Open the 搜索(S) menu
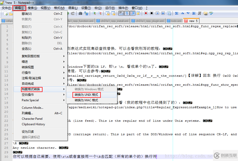The width and height of the screenshot is (238, 161). pyautogui.click(x=32, y=8)
